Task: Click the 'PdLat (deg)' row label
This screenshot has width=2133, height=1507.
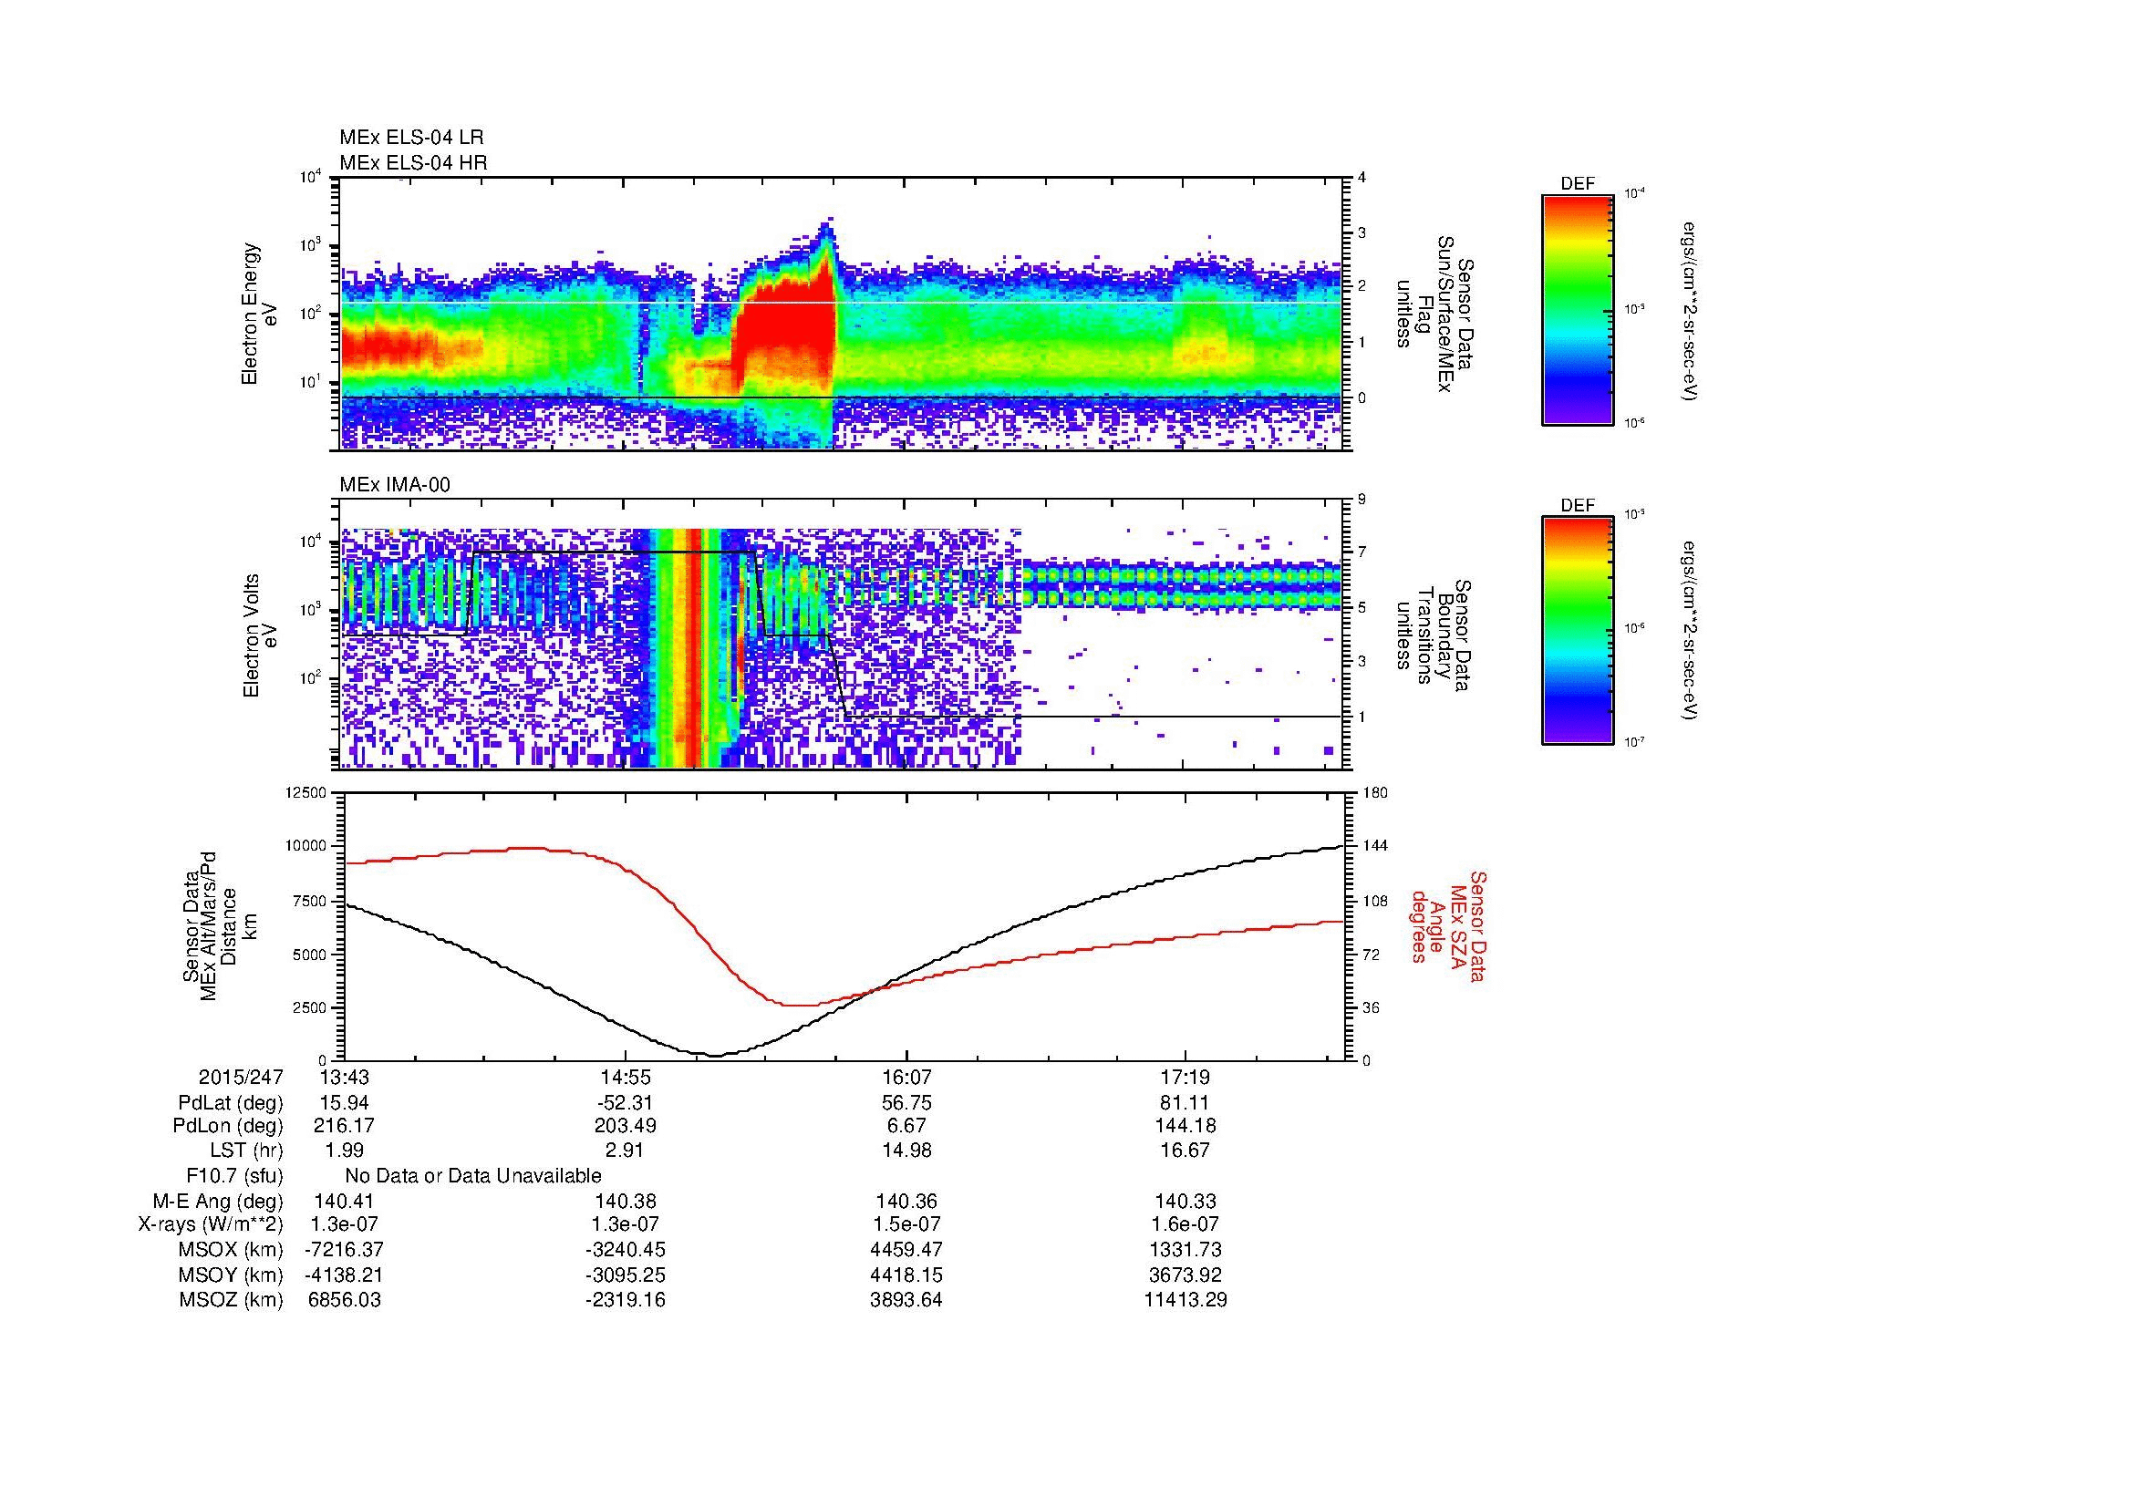Action: click(x=231, y=1103)
